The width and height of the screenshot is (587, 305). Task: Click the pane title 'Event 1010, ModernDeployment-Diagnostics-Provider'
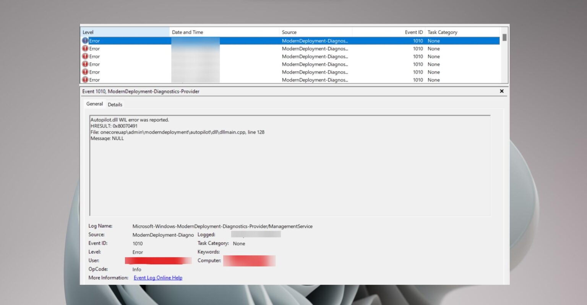click(x=141, y=91)
